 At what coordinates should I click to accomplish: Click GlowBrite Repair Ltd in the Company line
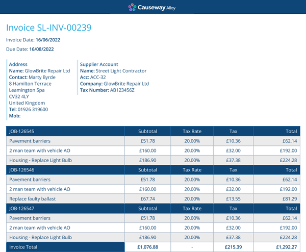click(126, 84)
